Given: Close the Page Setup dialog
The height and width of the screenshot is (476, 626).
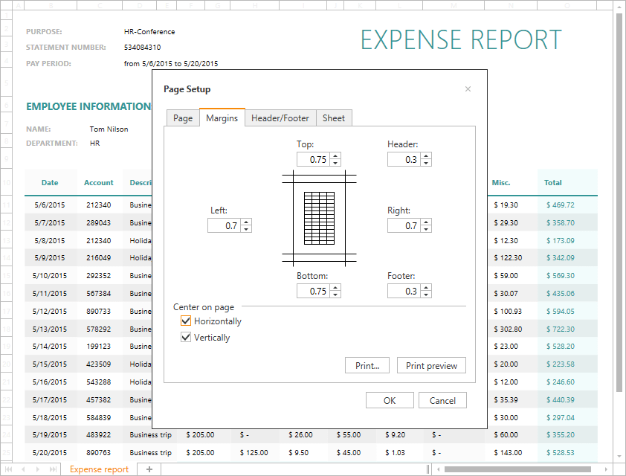Looking at the screenshot, I should click(468, 89).
